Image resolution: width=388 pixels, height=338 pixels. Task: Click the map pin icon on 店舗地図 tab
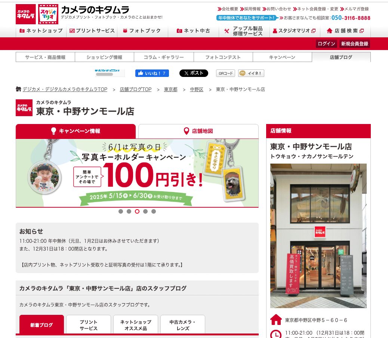click(x=187, y=131)
